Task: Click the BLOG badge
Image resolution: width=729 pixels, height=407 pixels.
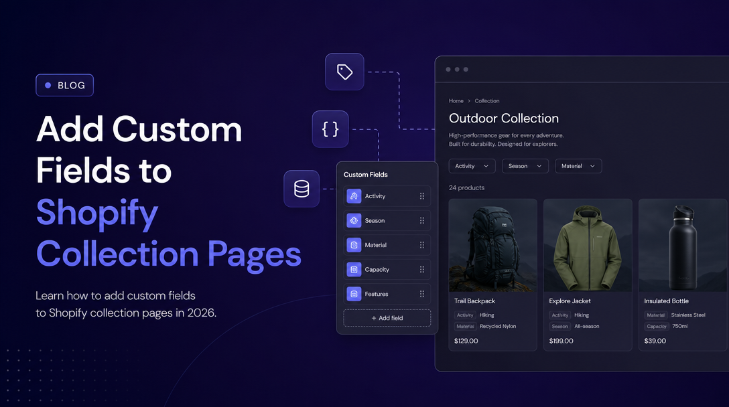Action: [64, 85]
